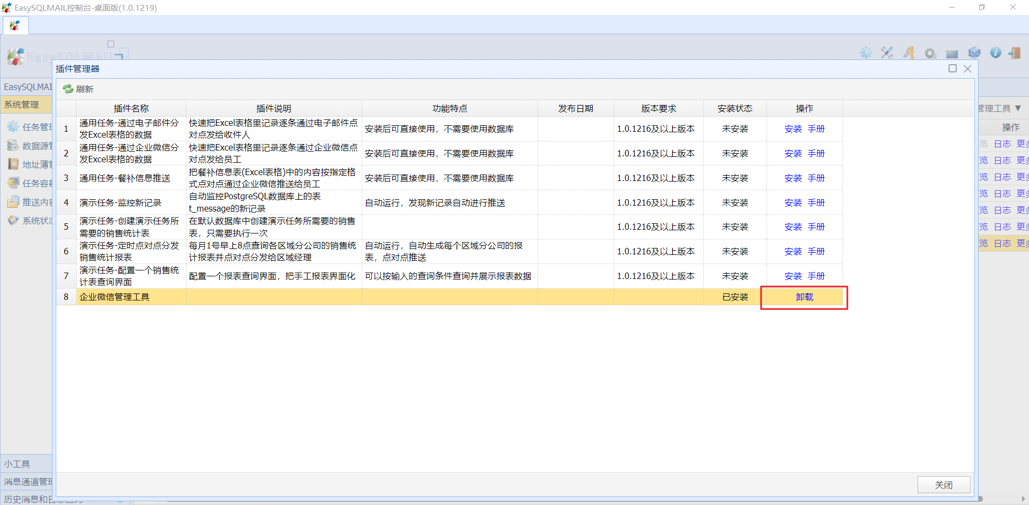Maximize the 插件管理器 dialog window

[952, 69]
